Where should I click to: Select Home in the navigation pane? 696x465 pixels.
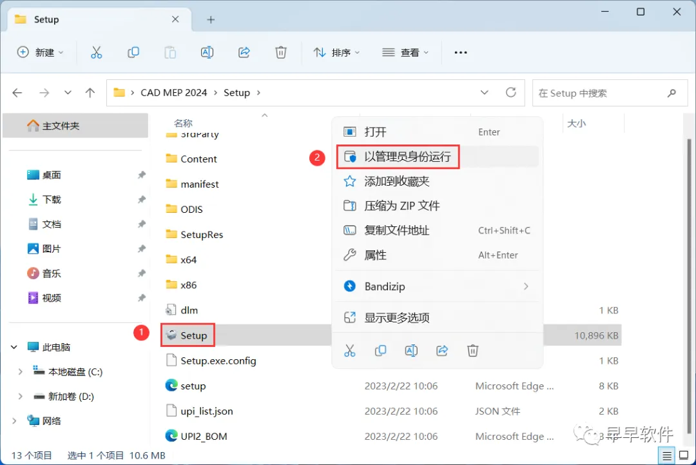75,126
